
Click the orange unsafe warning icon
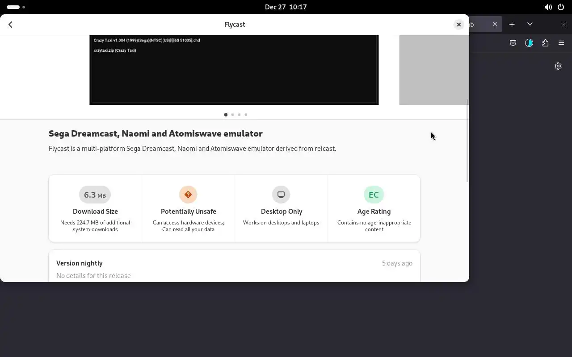188,195
